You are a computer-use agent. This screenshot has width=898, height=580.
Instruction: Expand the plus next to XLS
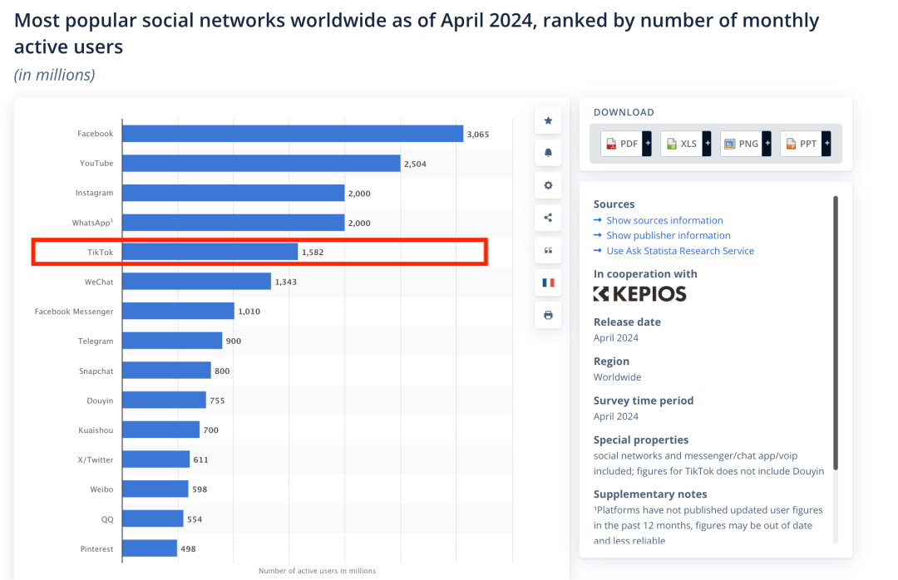pos(708,144)
